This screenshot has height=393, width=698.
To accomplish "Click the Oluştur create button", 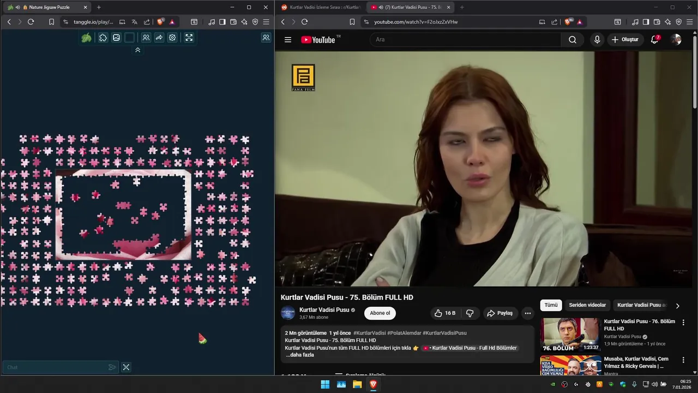I will point(625,39).
